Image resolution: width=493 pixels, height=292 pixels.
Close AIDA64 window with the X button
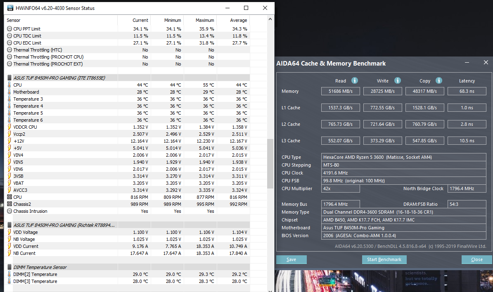[x=486, y=62]
